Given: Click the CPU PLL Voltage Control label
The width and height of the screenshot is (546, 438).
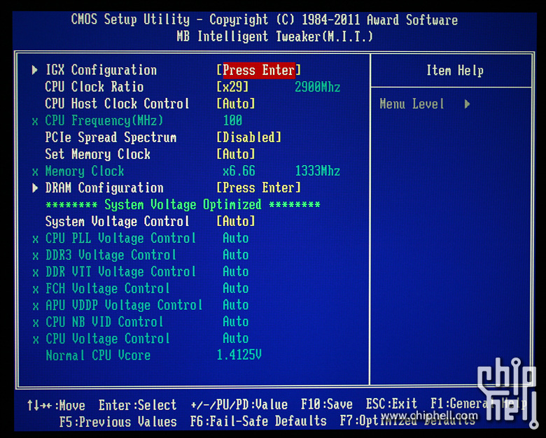Looking at the screenshot, I should (120, 239).
